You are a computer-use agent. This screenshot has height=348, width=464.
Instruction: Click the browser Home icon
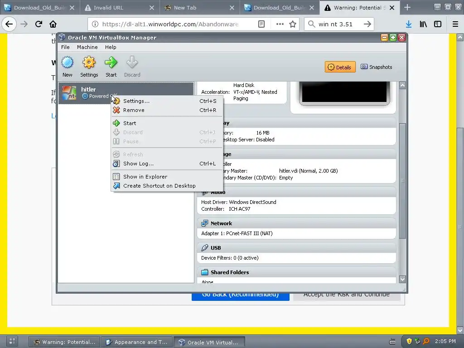[x=53, y=24]
